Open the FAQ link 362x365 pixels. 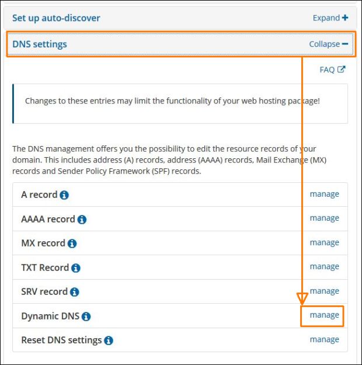click(x=327, y=69)
